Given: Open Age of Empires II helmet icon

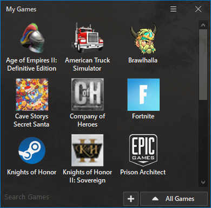Looking at the screenshot, I should (x=32, y=38).
